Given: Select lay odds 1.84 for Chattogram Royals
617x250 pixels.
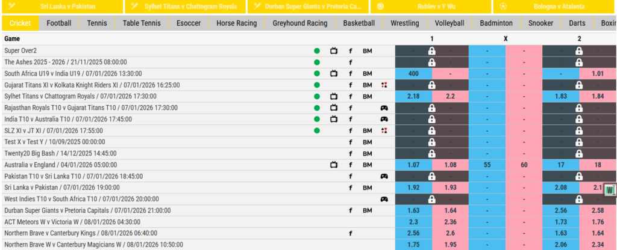Looking at the screenshot, I should pyautogui.click(x=598, y=96).
